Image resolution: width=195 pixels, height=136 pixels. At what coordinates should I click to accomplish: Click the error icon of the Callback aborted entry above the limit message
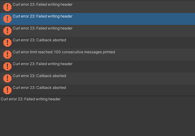coord(7,43)
